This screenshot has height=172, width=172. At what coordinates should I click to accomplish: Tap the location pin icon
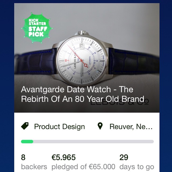100,126
